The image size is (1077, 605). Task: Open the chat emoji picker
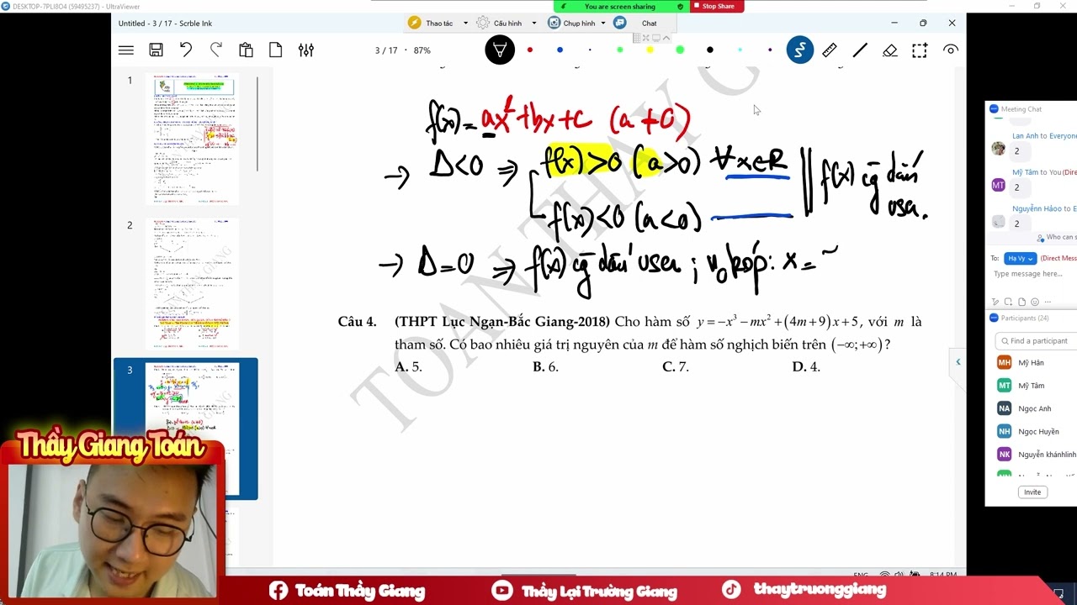[1035, 302]
